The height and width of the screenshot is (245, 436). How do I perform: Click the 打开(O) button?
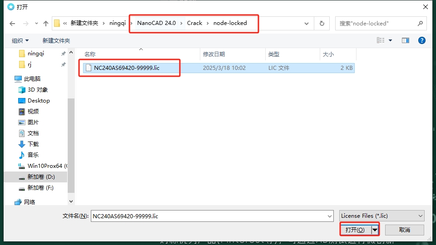(355, 230)
